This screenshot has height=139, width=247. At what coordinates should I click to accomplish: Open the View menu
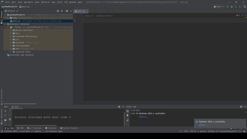pos(20,2)
